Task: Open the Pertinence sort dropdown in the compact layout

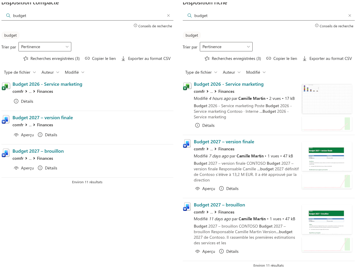Action: coord(45,47)
